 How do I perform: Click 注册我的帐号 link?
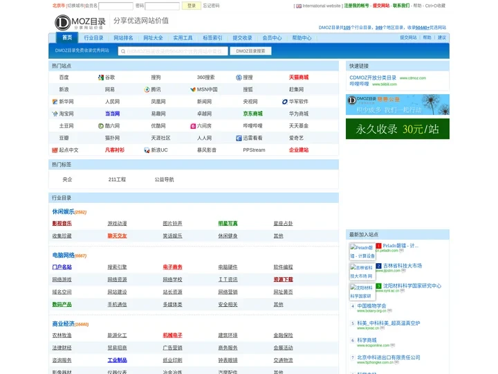357,6
